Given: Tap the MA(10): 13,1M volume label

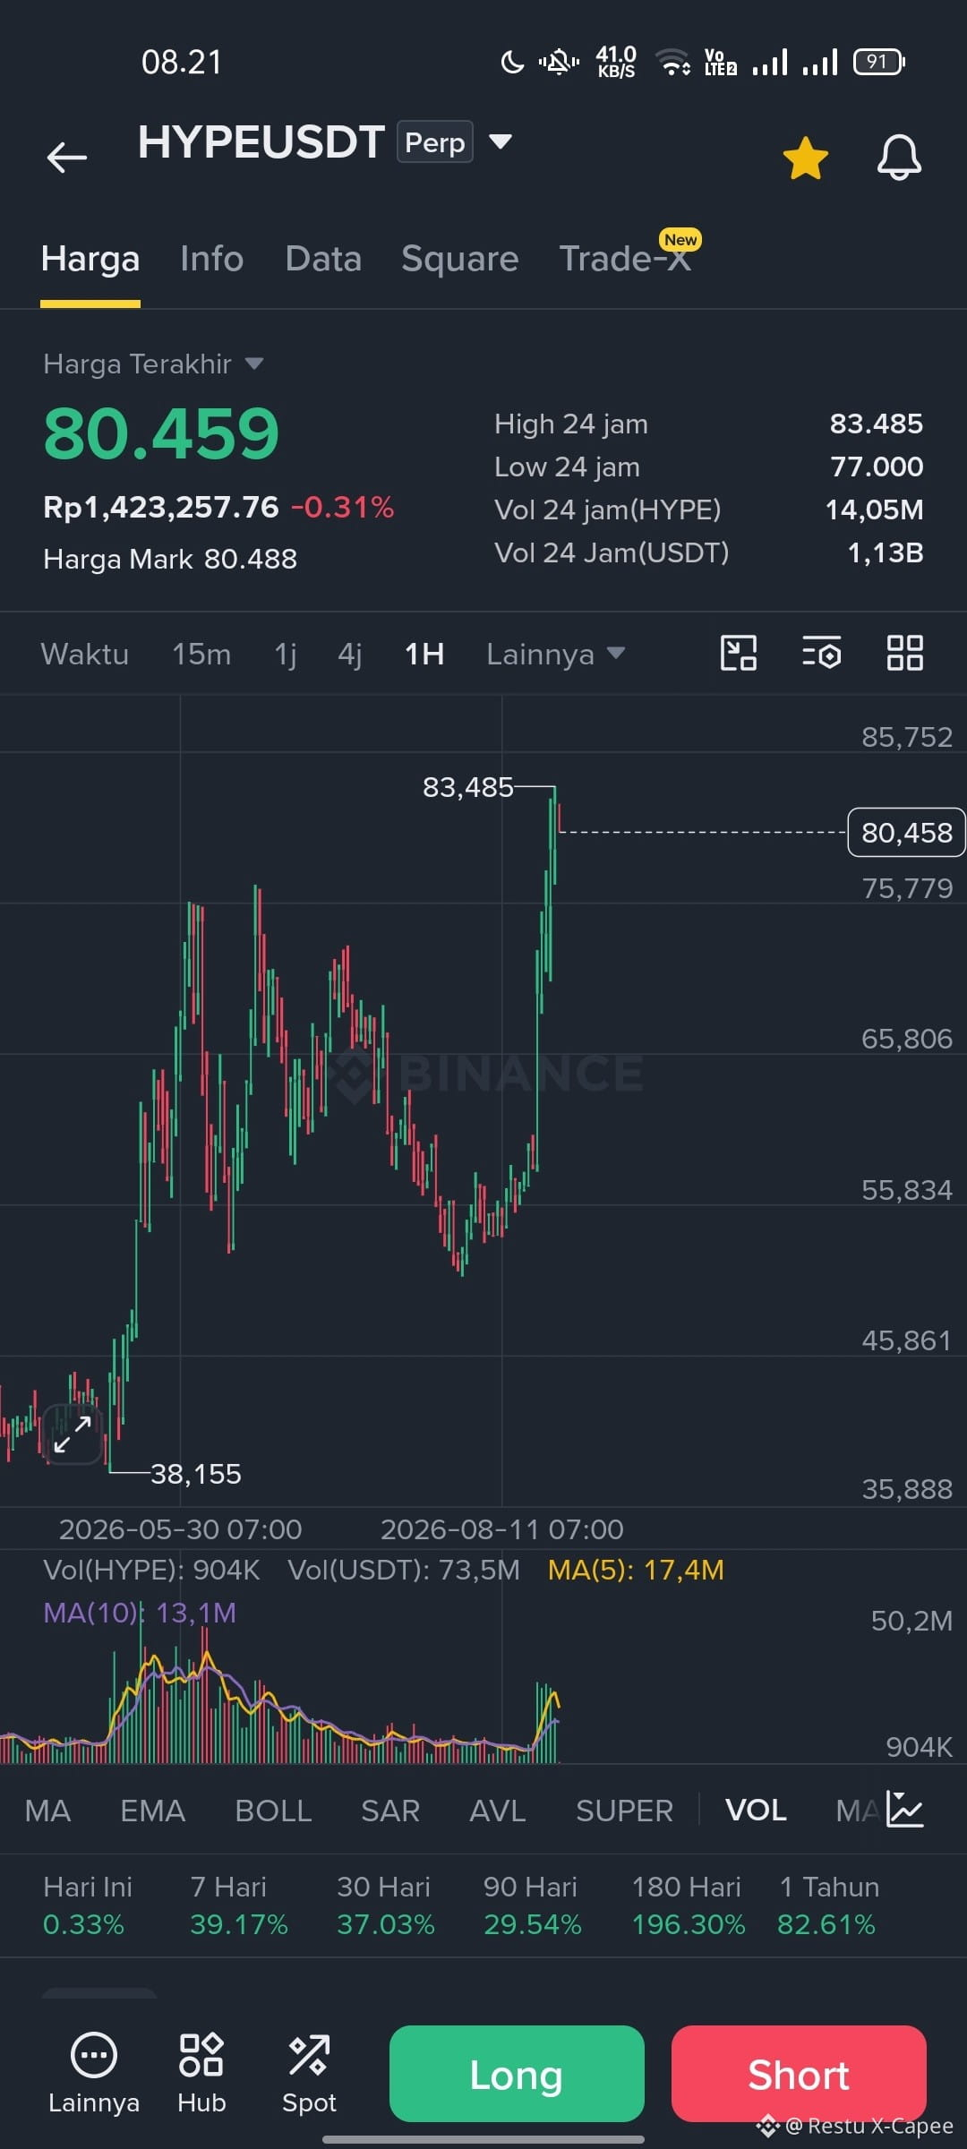Looking at the screenshot, I should pos(140,1613).
